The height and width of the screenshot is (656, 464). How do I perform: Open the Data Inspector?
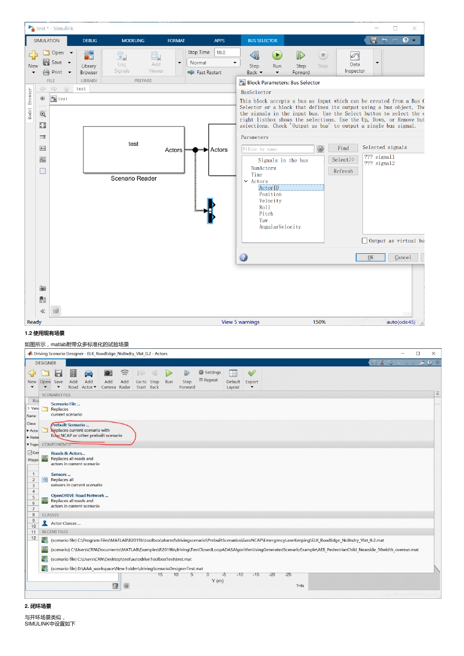tap(355, 62)
